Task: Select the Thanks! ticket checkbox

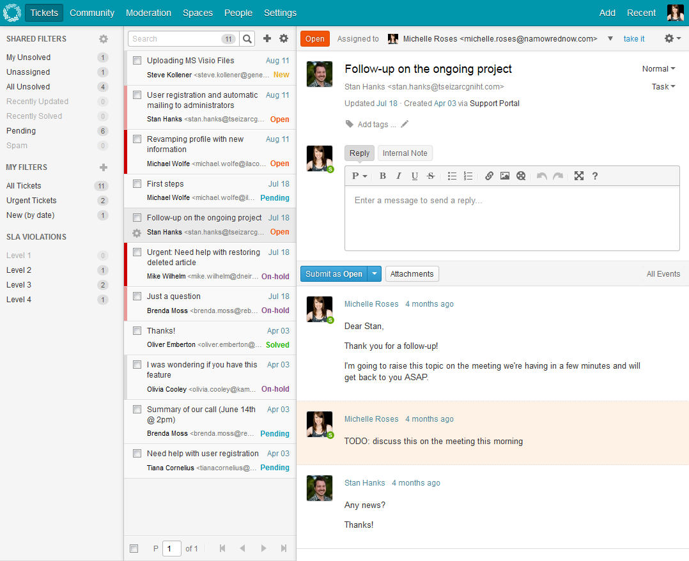Action: point(137,331)
